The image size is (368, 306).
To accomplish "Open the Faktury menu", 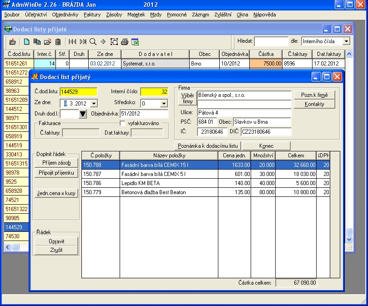I will coord(92,15).
